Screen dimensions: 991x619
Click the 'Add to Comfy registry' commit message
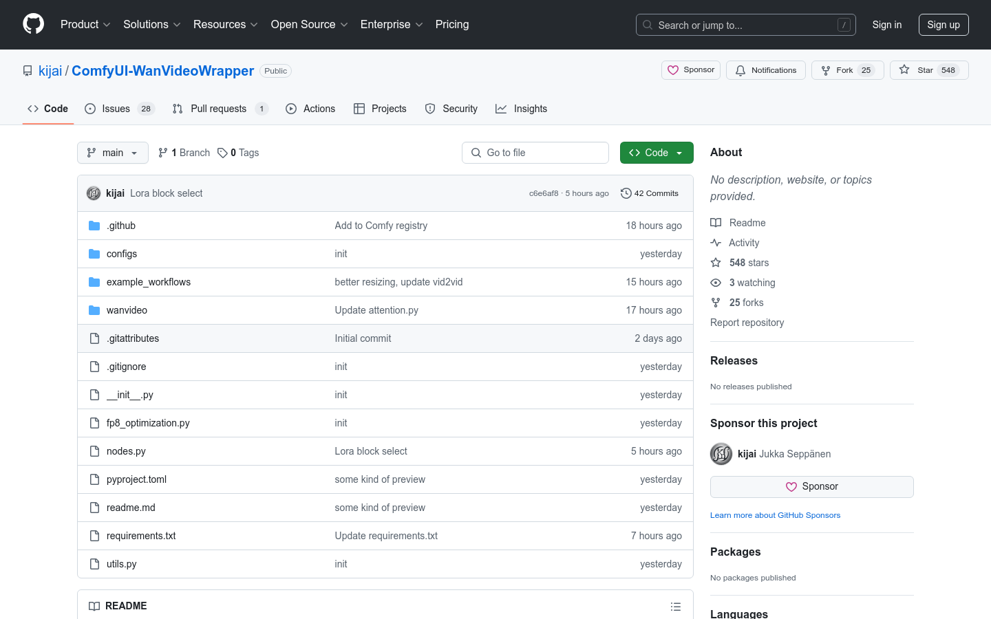[381, 226]
